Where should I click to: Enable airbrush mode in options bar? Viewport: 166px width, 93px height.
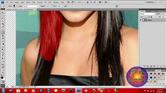click(66, 6)
